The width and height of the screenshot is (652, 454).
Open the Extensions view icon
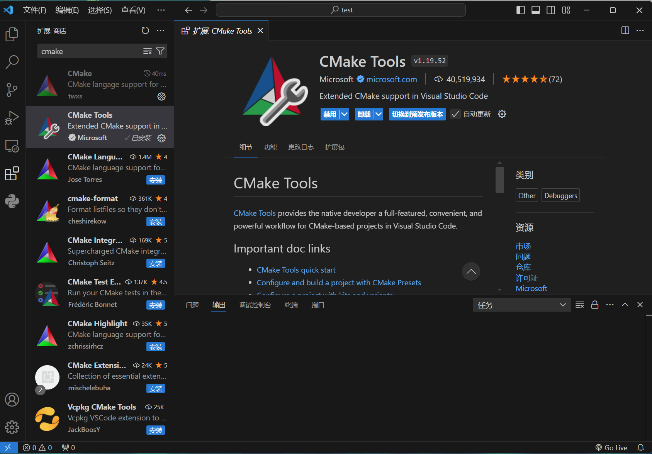point(12,173)
